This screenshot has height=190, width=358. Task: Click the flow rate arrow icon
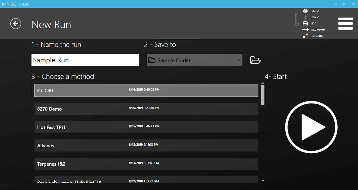pyautogui.click(x=305, y=30)
